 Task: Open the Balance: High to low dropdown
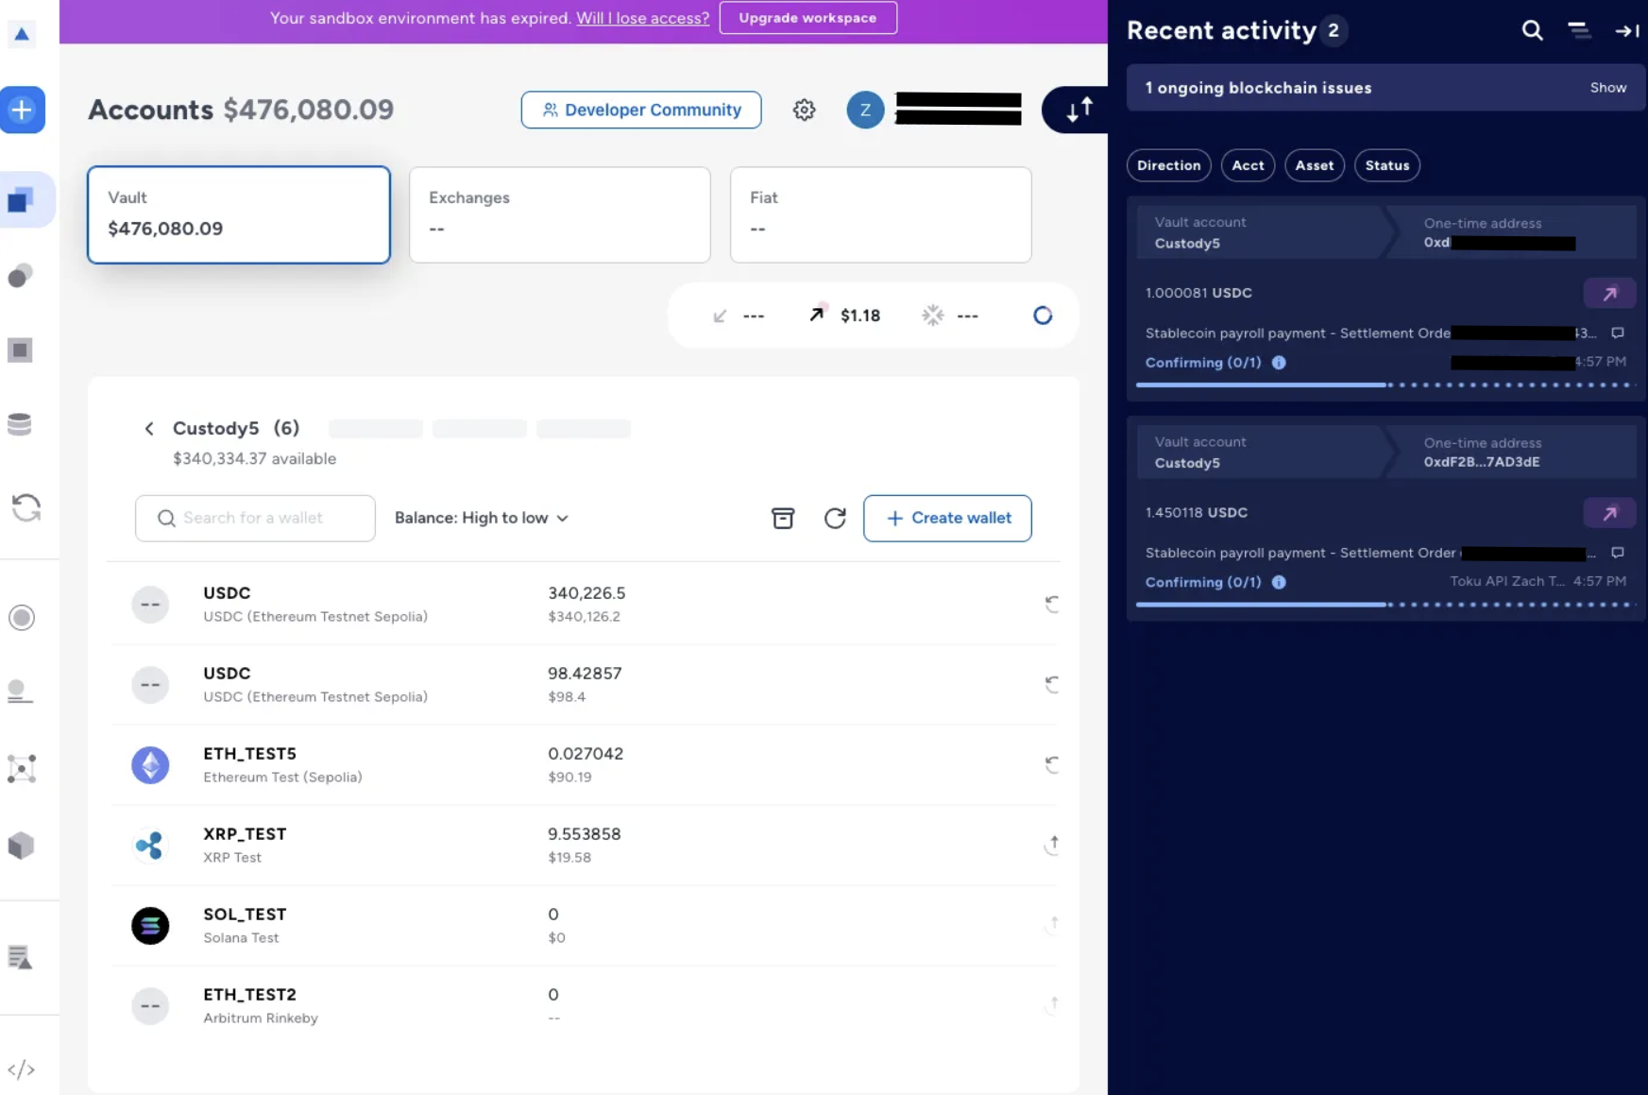[x=482, y=518]
